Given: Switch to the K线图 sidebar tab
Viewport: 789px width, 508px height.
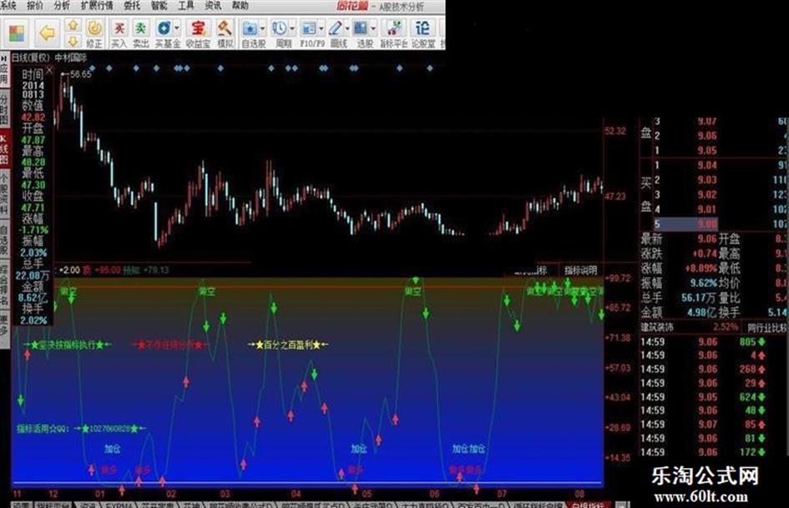Looking at the screenshot, I should coord(4,149).
